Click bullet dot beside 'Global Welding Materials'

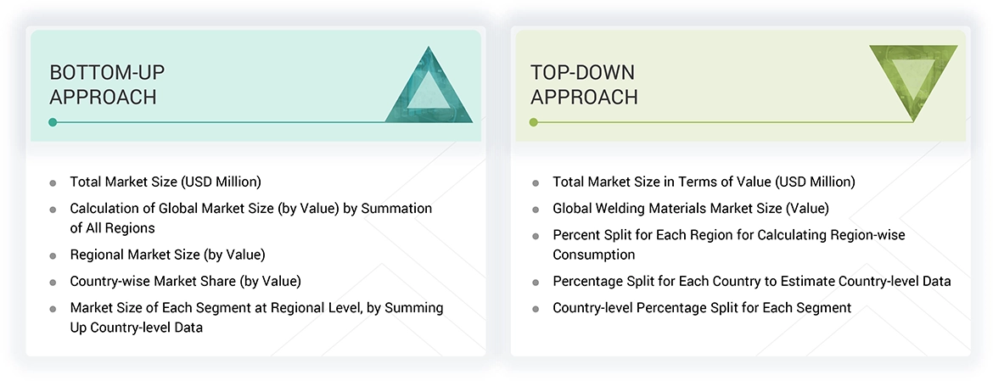536,209
